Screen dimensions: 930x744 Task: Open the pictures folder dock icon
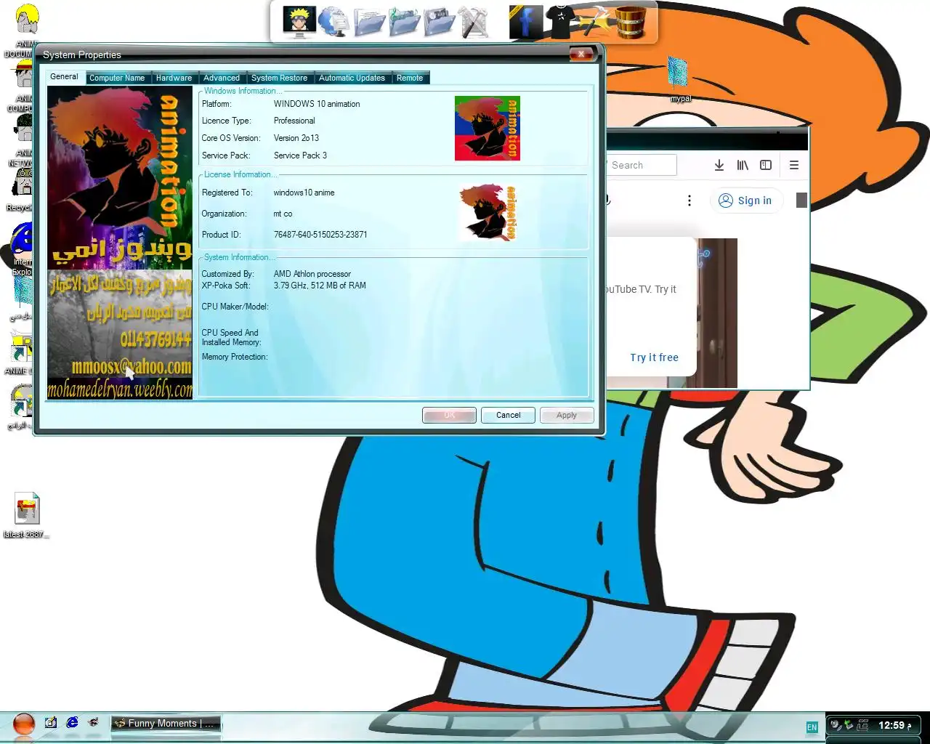(439, 22)
